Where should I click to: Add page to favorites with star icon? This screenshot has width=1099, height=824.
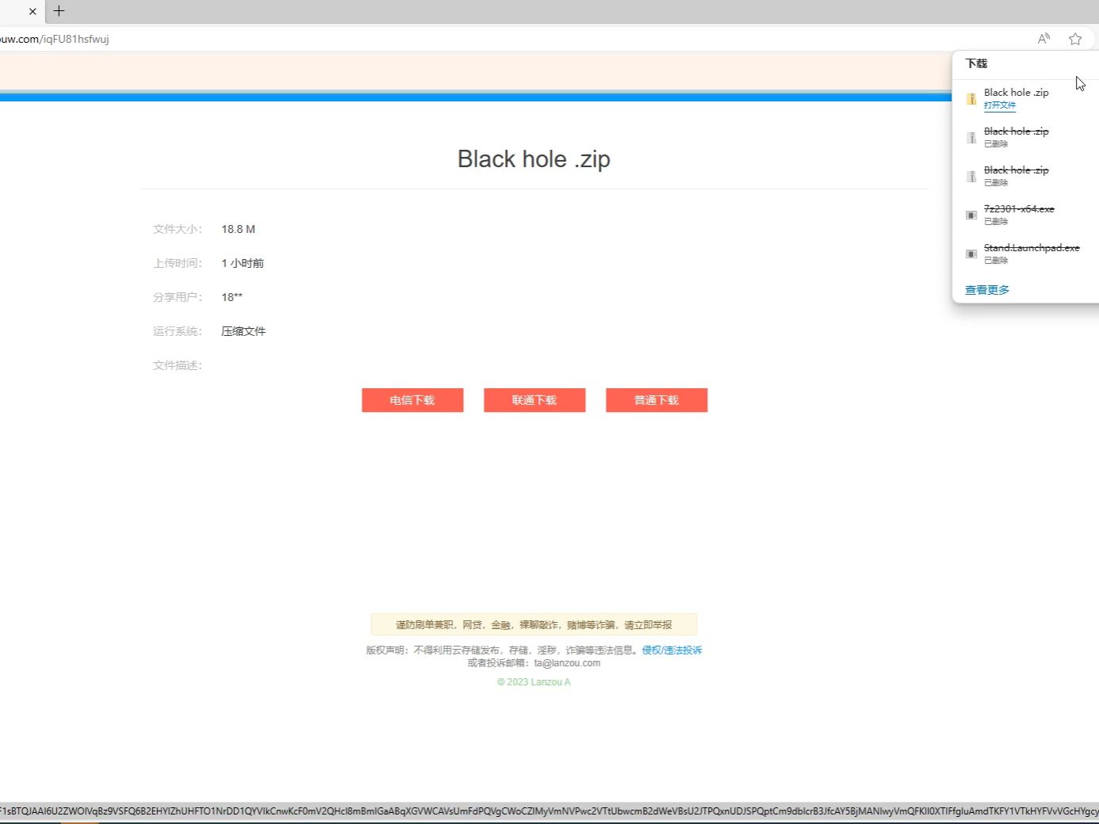[1075, 39]
